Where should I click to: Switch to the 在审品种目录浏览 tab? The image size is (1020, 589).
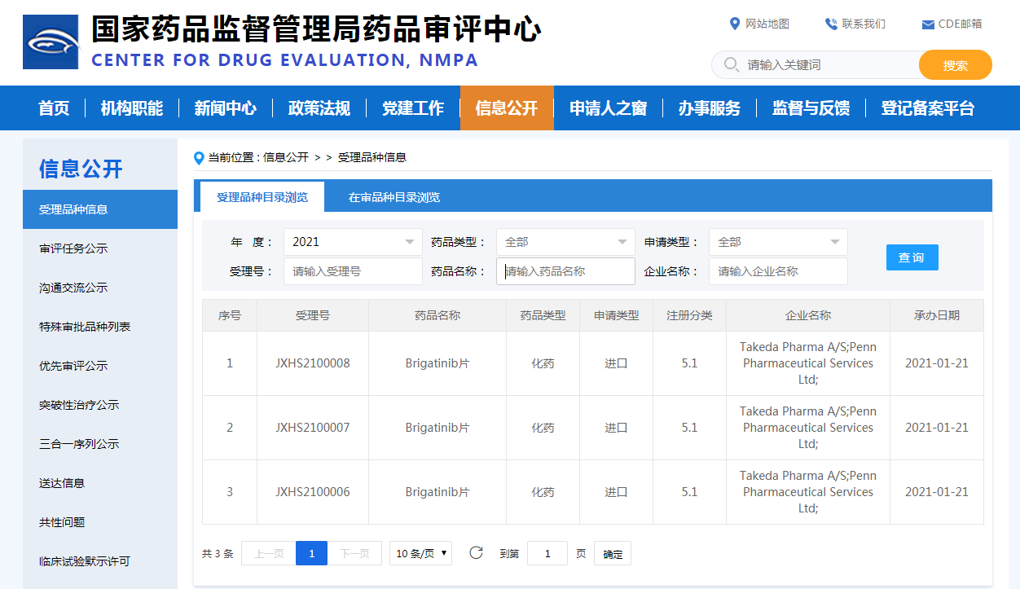394,197
